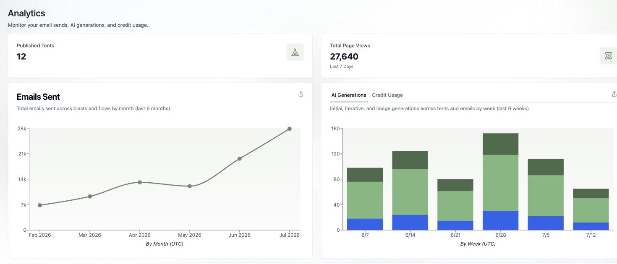Click the 7k label on y-axis

pyautogui.click(x=23, y=205)
